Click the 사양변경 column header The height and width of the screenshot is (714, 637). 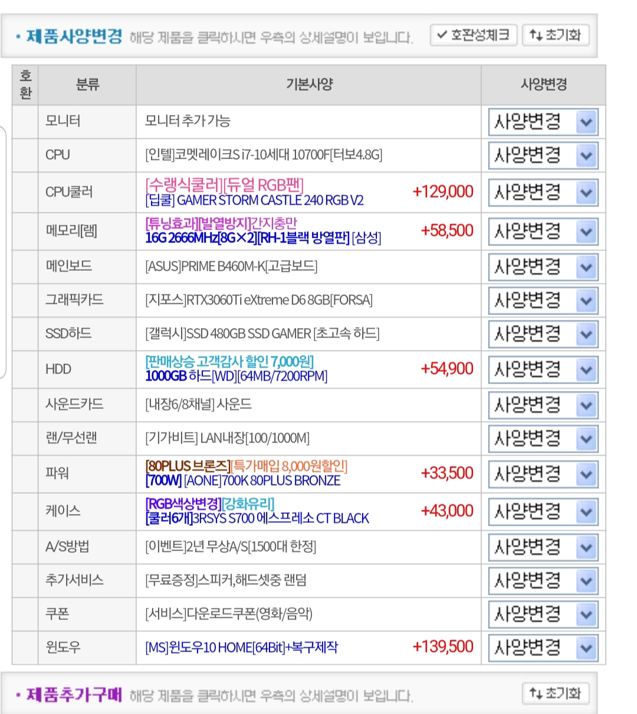543,84
